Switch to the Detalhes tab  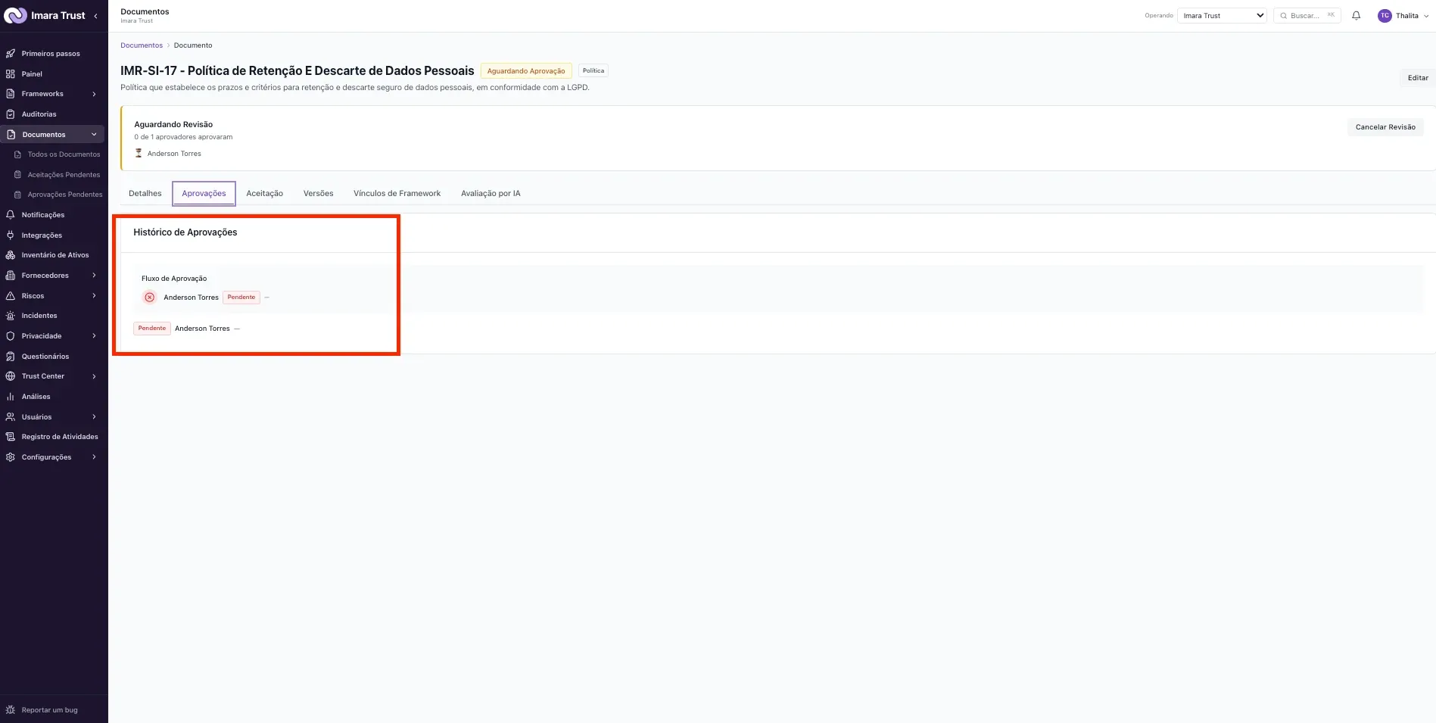click(145, 194)
